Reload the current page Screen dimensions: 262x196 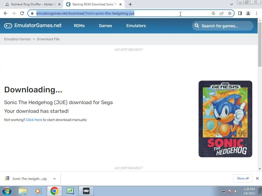click(x=22, y=13)
